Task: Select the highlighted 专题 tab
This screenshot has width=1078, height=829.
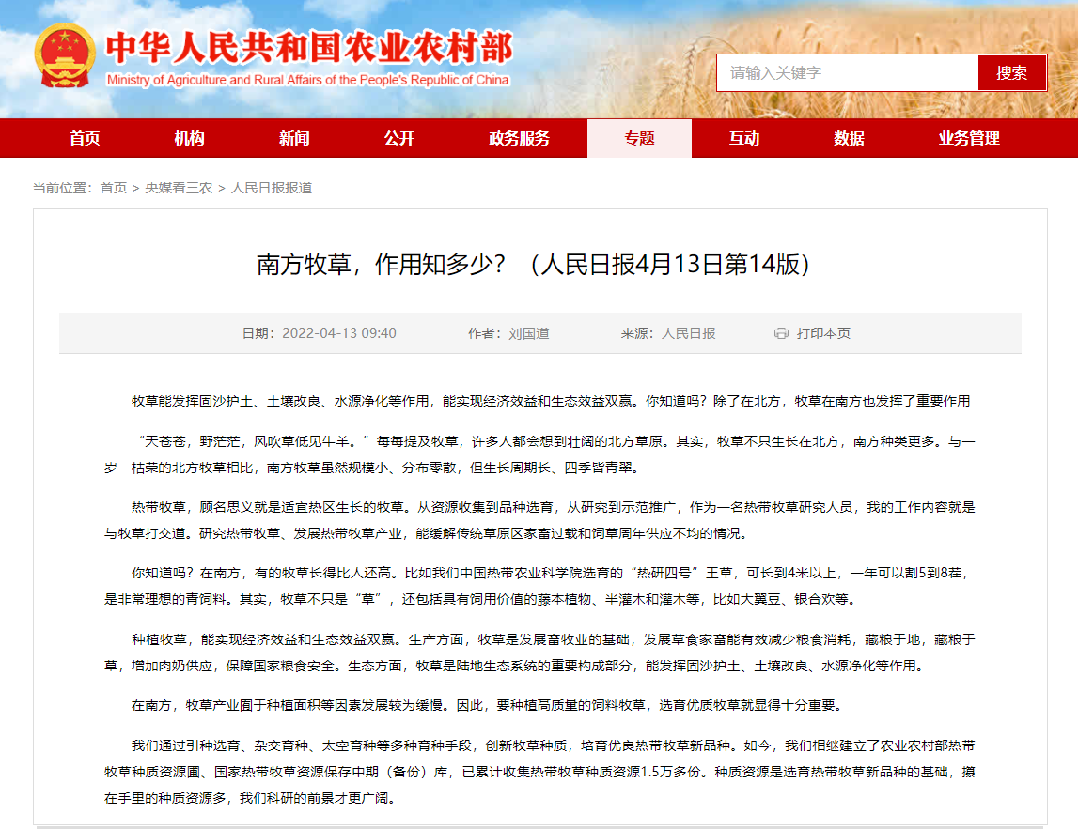Action: click(x=639, y=138)
